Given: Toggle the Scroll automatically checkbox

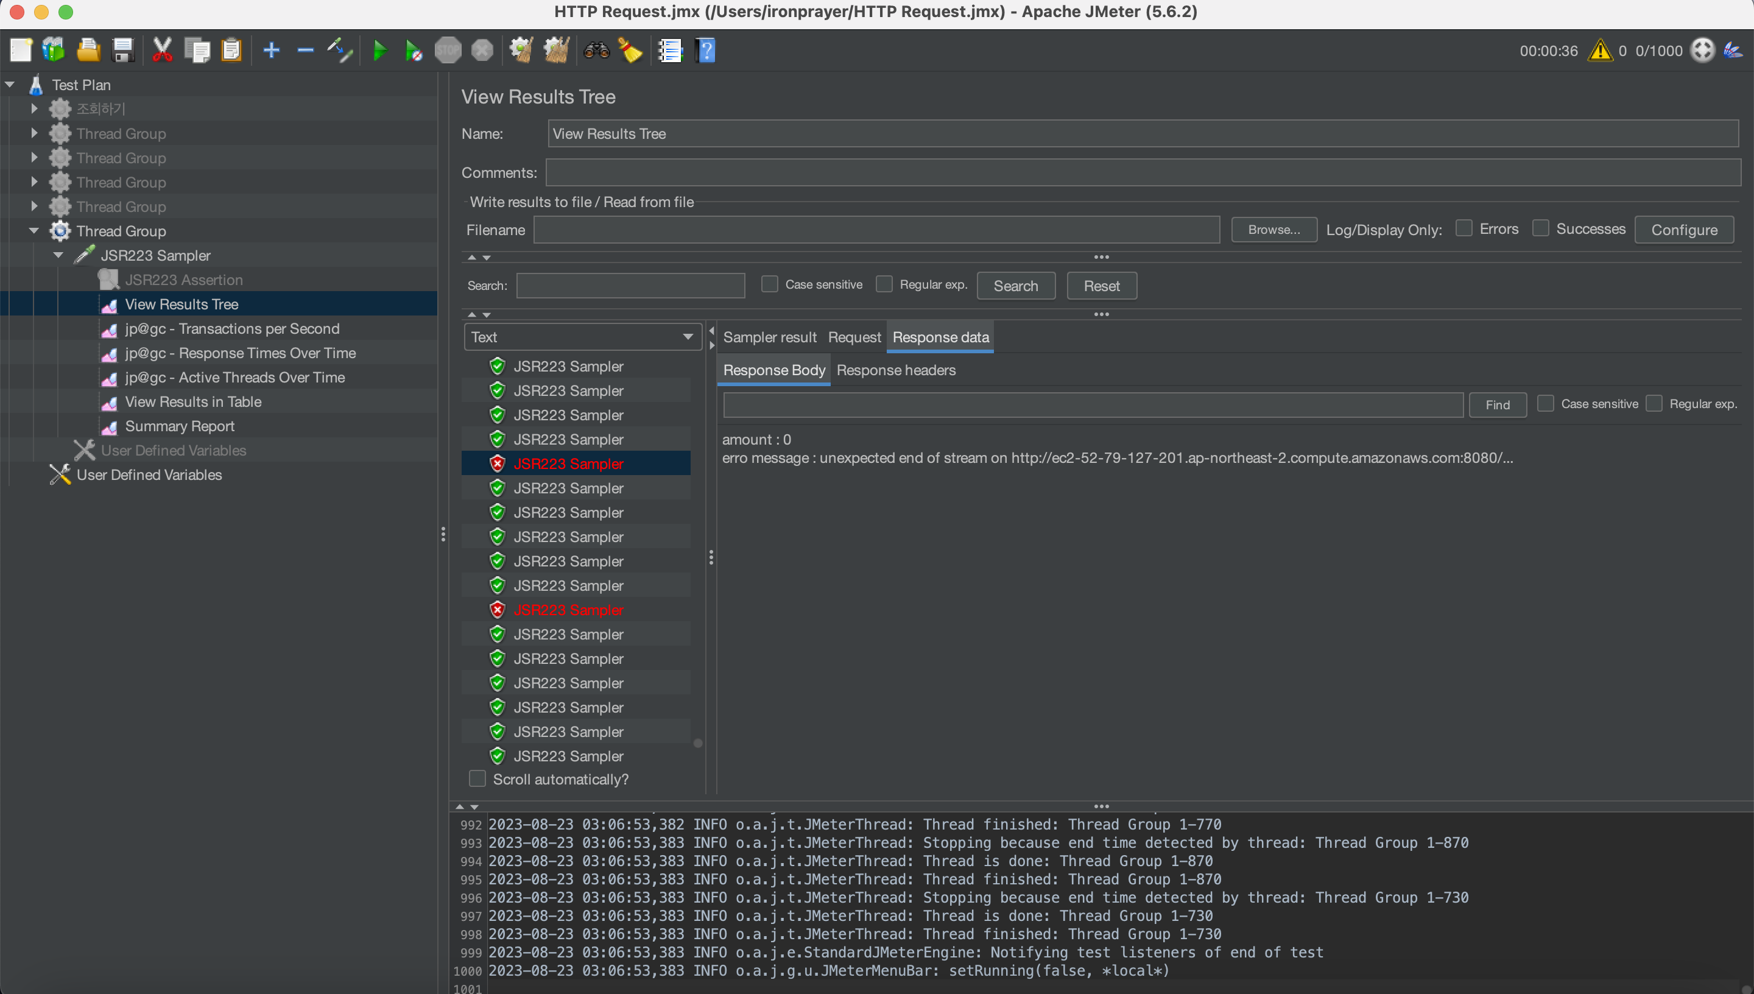Looking at the screenshot, I should tap(477, 779).
